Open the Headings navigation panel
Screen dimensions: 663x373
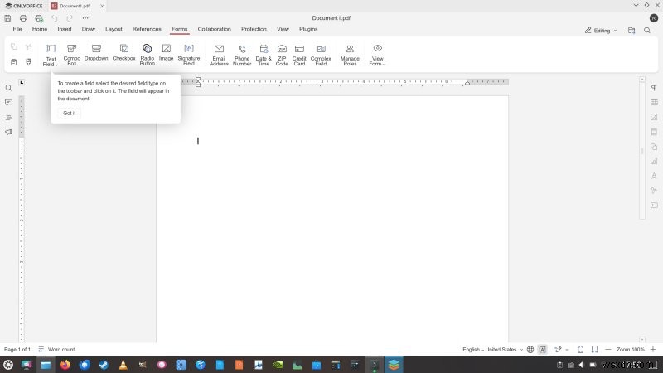pos(8,117)
